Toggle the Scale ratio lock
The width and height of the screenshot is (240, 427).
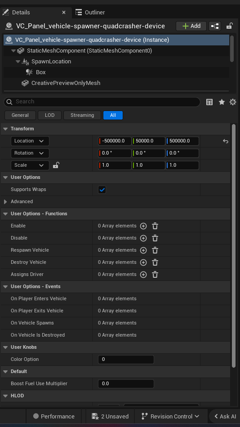pyautogui.click(x=56, y=165)
